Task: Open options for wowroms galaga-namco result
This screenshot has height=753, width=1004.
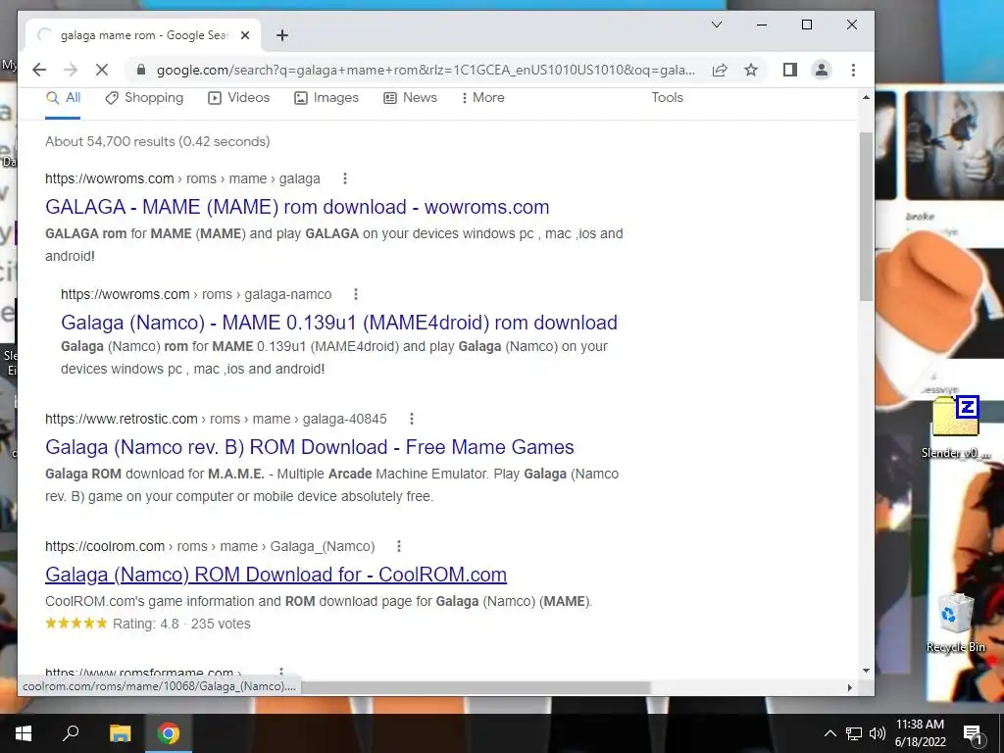Action: click(x=356, y=294)
